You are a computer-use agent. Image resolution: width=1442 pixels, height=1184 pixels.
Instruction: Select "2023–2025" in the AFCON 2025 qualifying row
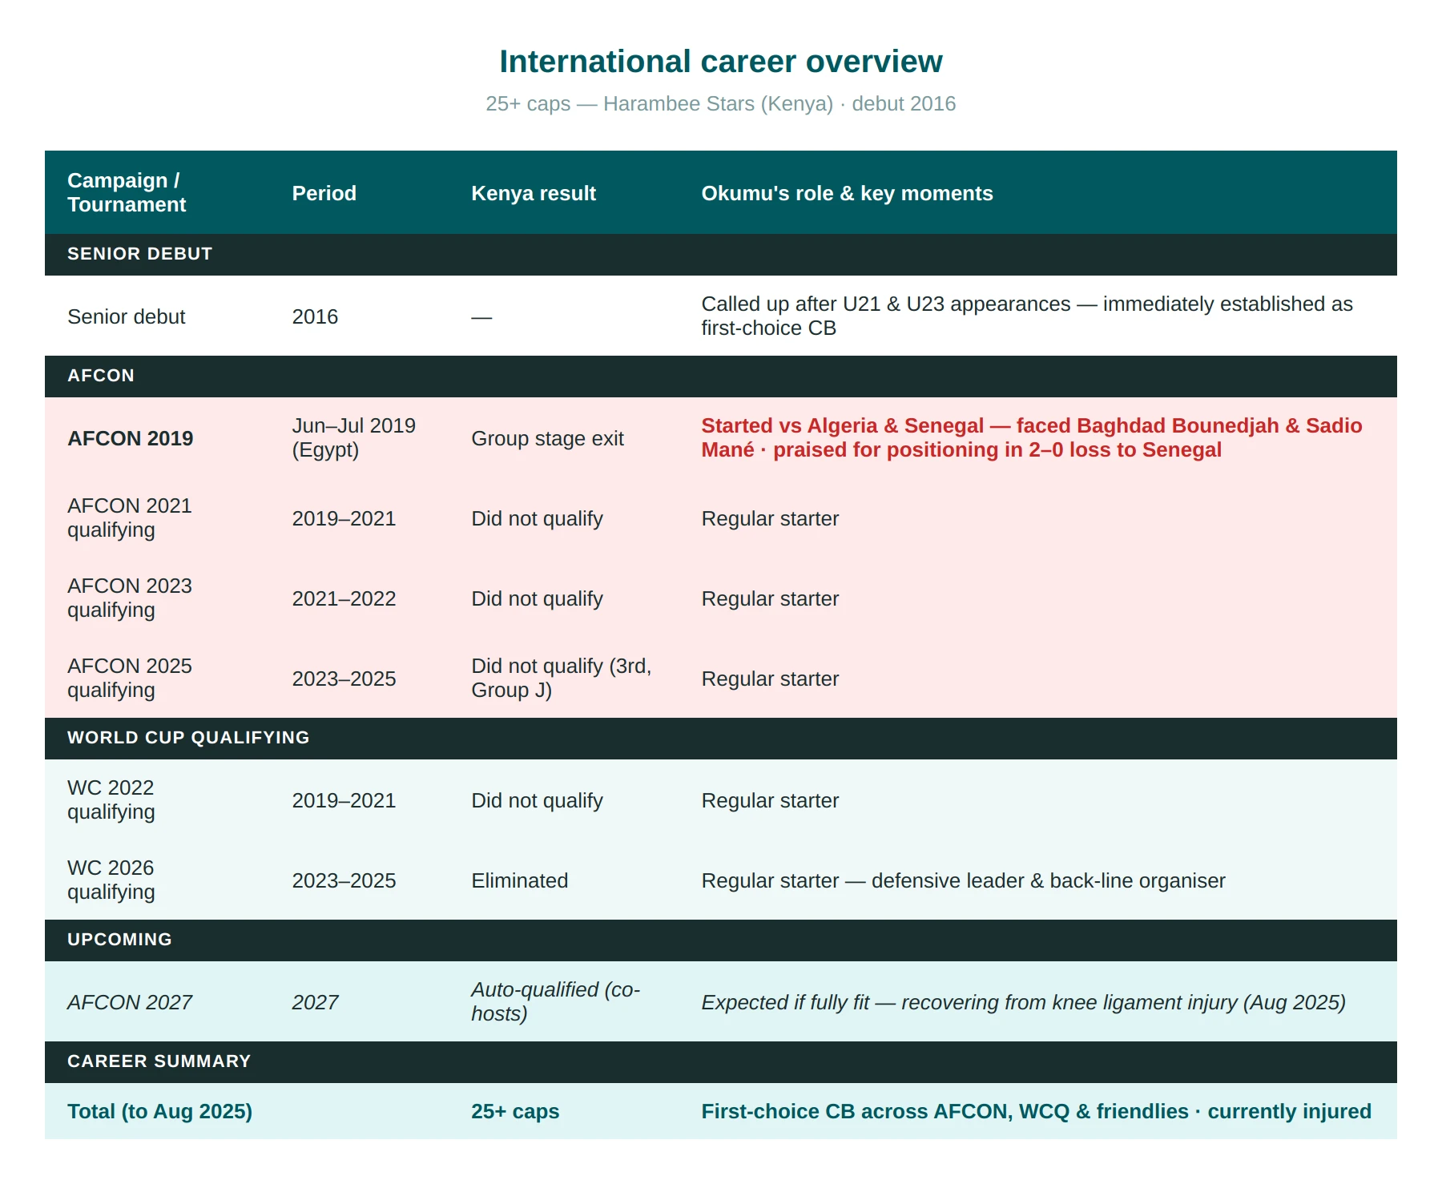tap(344, 679)
